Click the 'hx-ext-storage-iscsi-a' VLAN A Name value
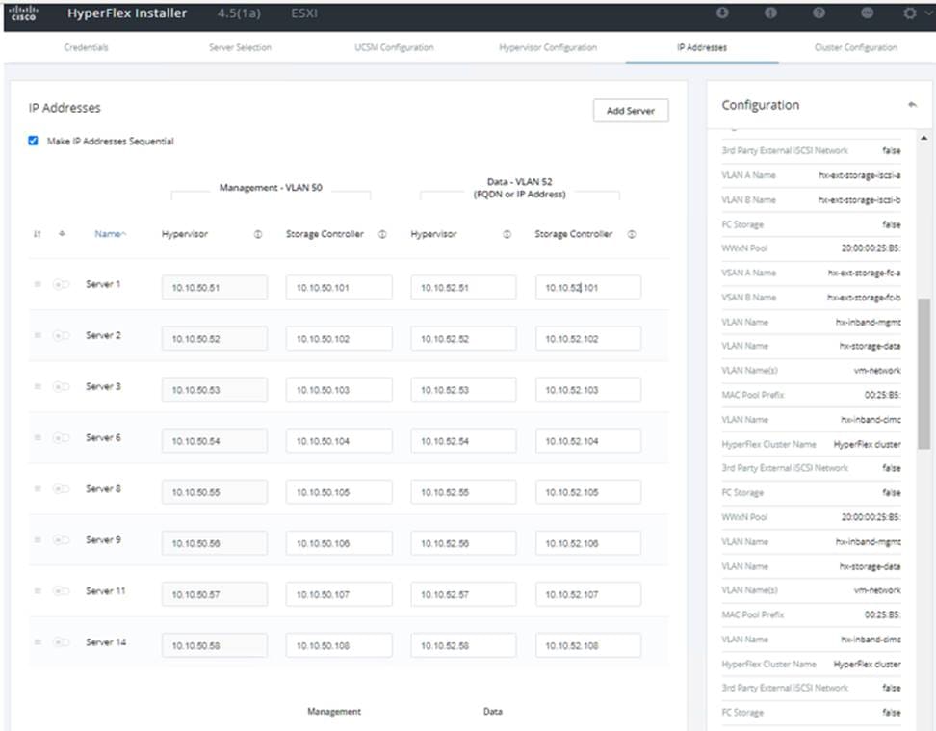Viewport: 936px width, 731px height. [860, 175]
